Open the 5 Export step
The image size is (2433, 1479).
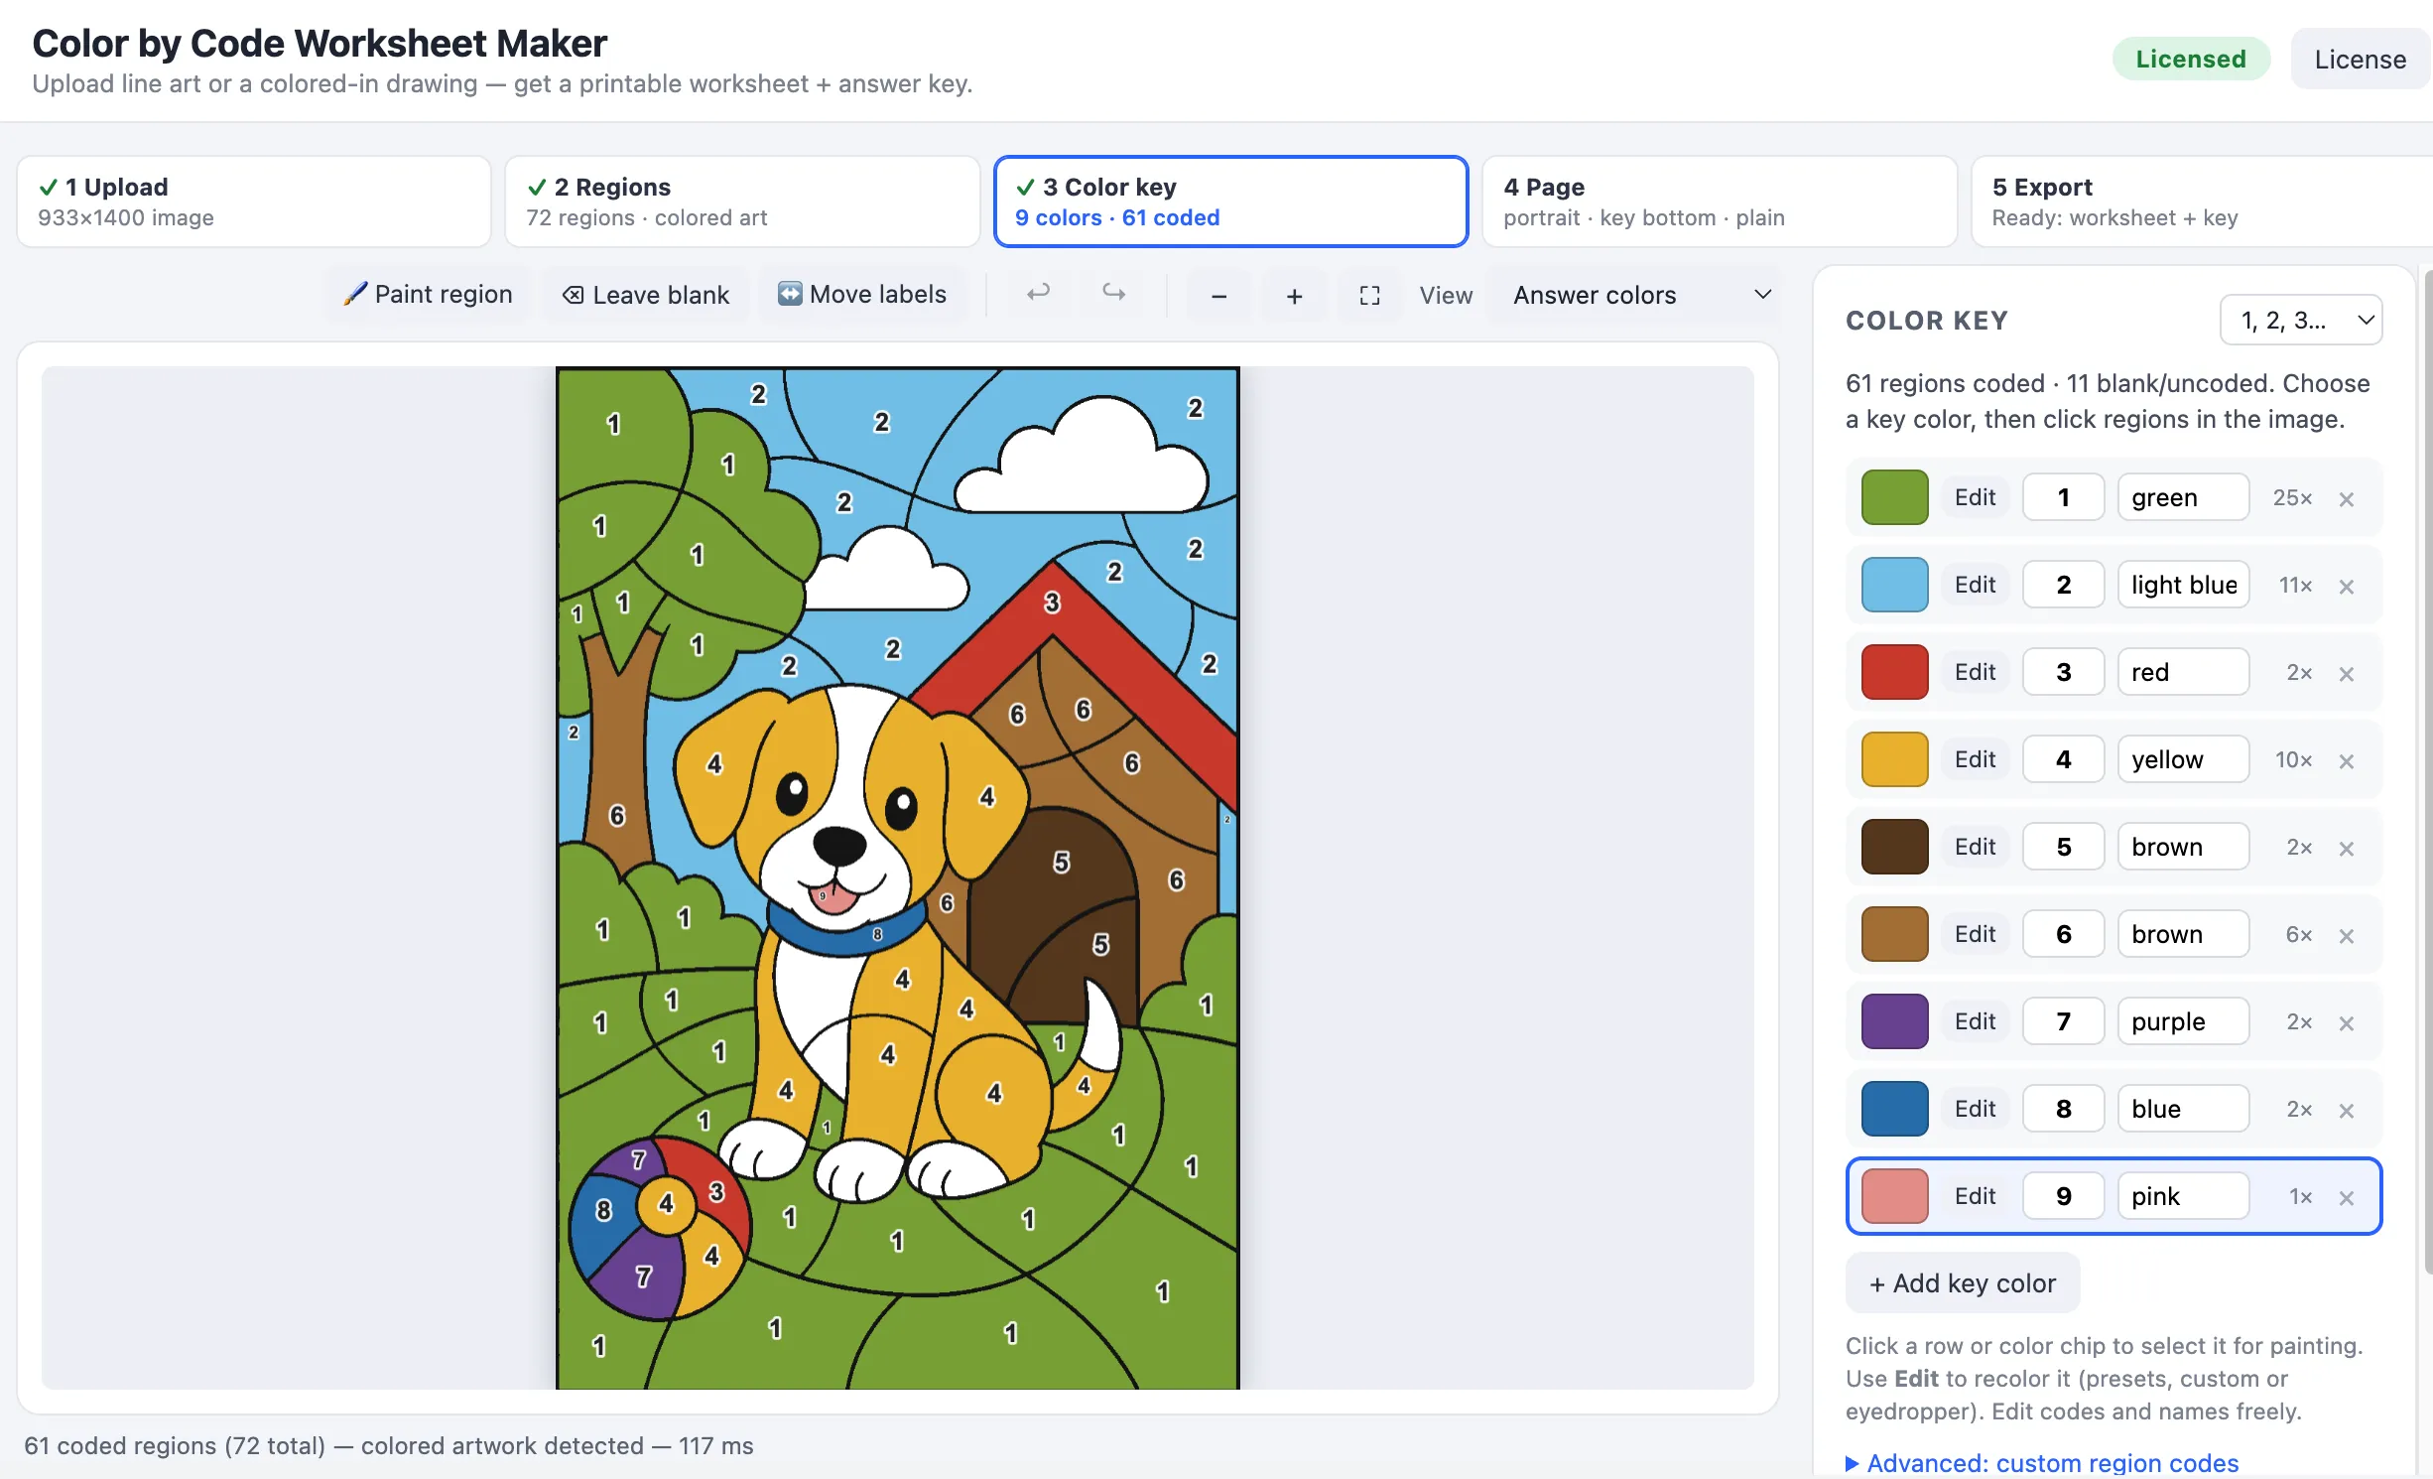(x=2203, y=202)
